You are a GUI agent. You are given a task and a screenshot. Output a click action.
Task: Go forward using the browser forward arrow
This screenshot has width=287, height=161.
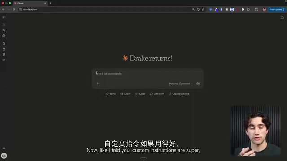[9, 9]
